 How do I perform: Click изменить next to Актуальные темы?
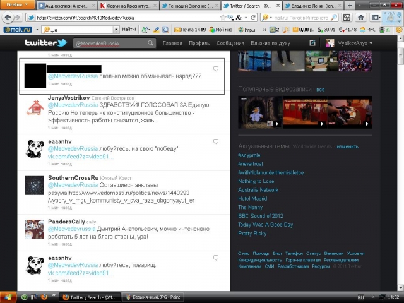point(347,146)
